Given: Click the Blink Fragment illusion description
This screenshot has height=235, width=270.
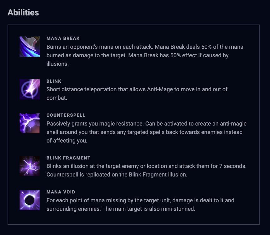Looking at the screenshot, I should point(146,170).
